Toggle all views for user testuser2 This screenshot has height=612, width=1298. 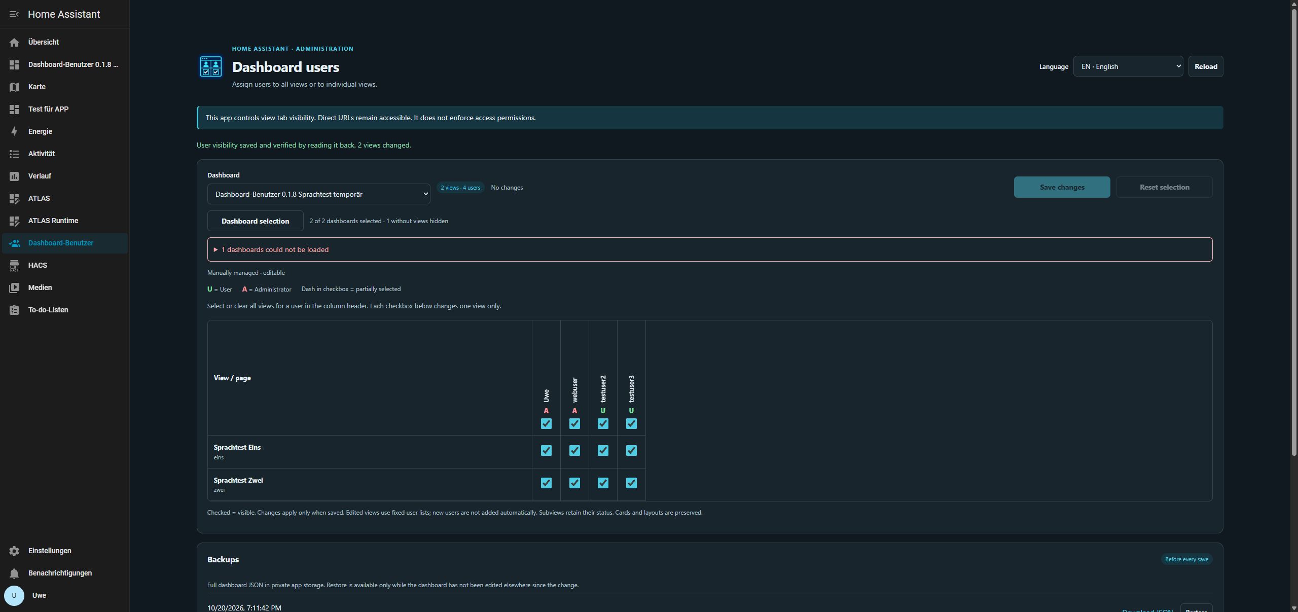[603, 423]
